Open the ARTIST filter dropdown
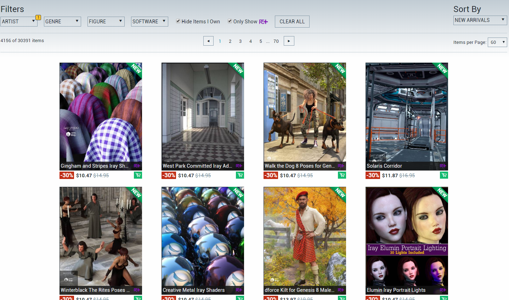The height and width of the screenshot is (300, 509). click(19, 22)
